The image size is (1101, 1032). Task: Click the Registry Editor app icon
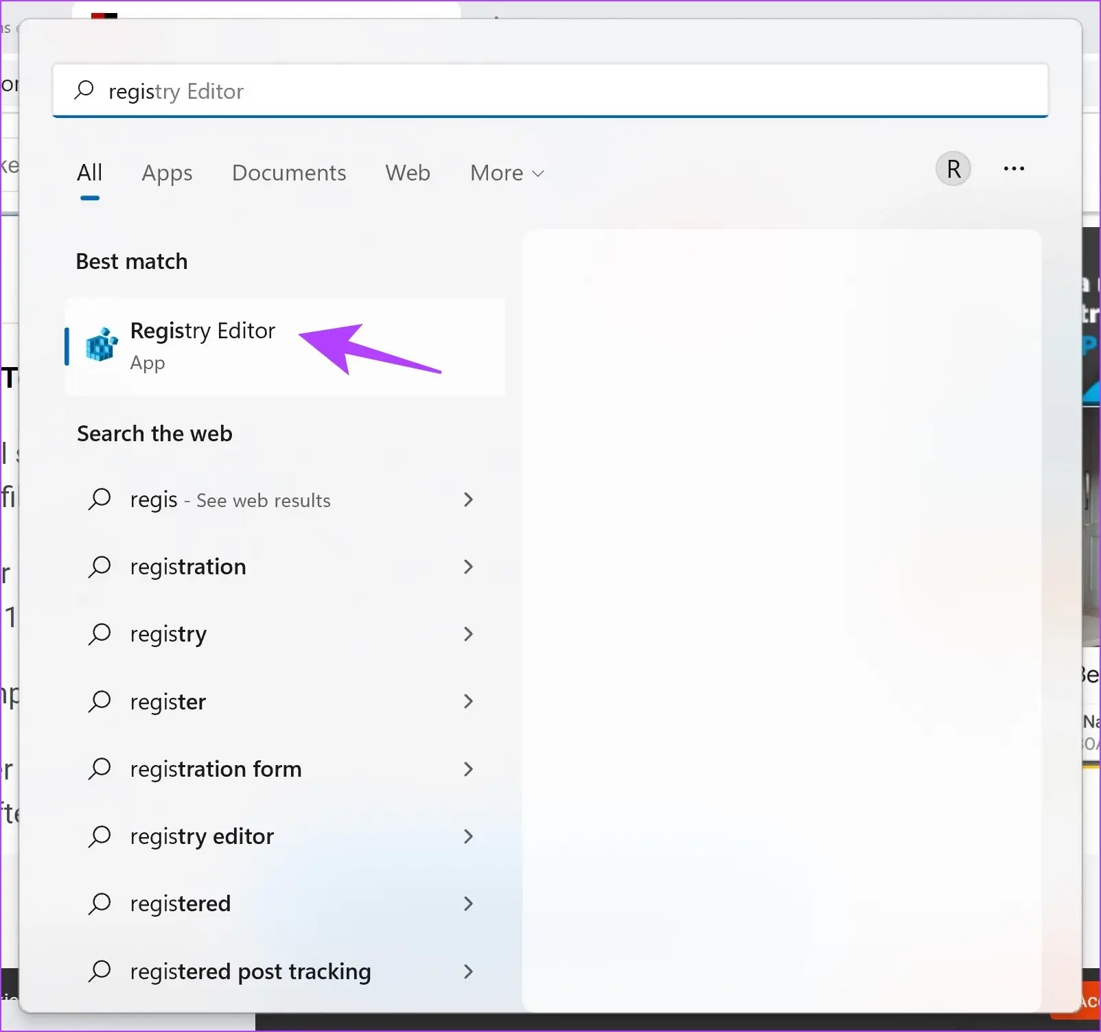coord(102,344)
